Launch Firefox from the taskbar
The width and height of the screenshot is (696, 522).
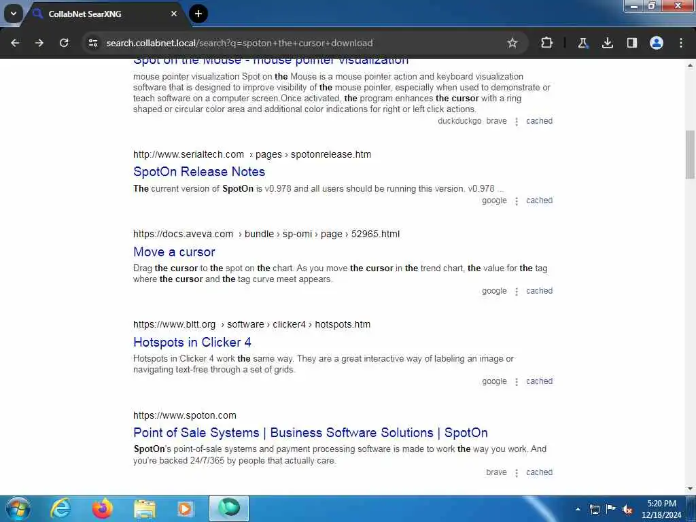pyautogui.click(x=103, y=508)
